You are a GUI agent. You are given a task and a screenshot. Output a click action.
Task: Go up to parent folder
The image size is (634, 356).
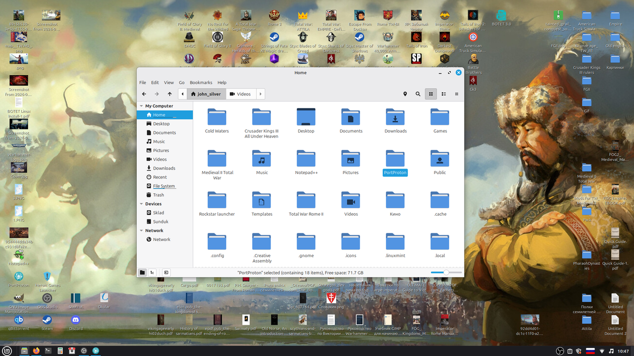click(170, 94)
